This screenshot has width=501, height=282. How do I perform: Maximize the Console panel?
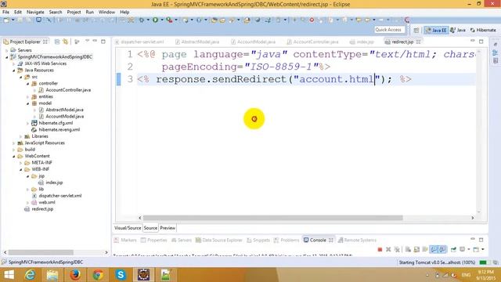point(481,240)
